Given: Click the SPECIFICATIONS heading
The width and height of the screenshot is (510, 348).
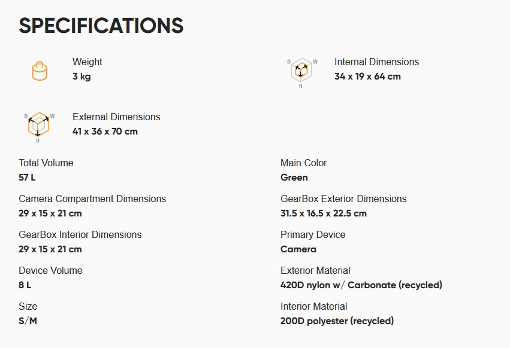Looking at the screenshot, I should pos(101,26).
